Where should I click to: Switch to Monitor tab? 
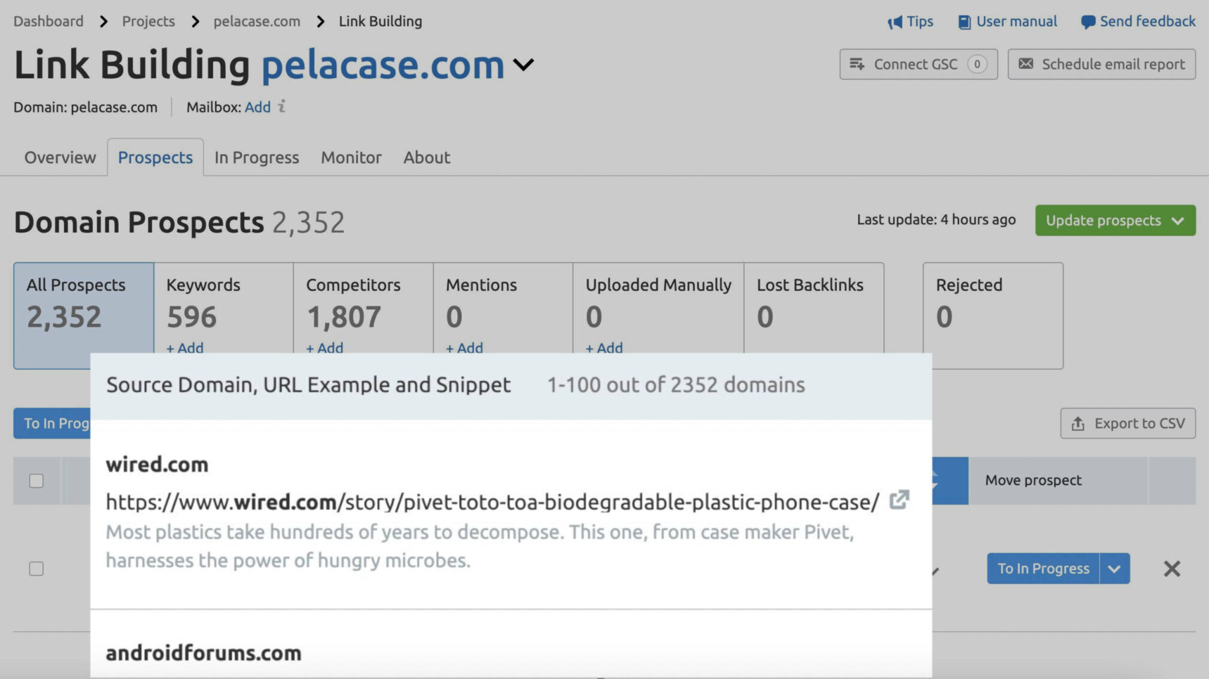click(351, 157)
